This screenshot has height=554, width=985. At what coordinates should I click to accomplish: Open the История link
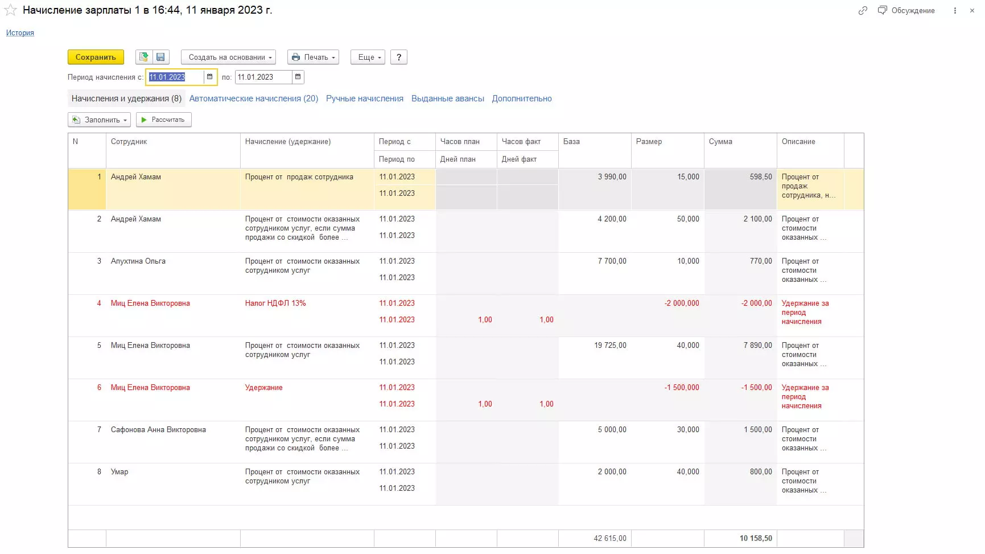pos(20,32)
